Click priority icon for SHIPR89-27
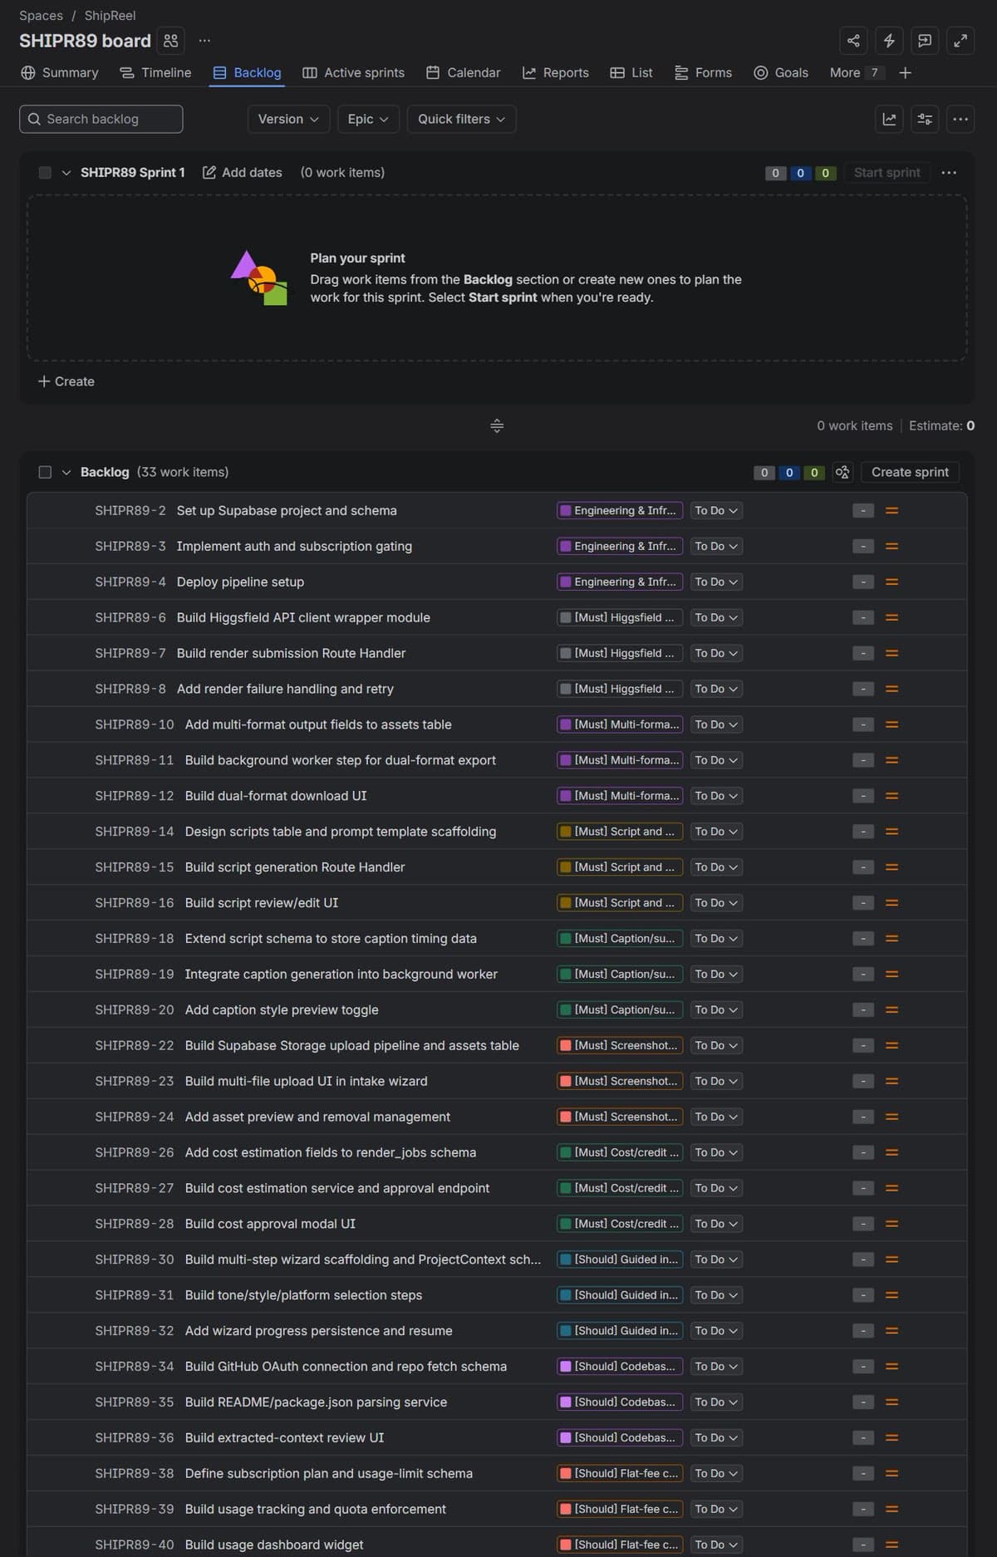Viewport: 997px width, 1557px height. coord(891,1189)
